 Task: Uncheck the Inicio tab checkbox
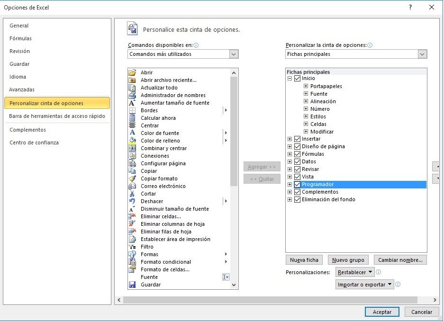[x=297, y=78]
